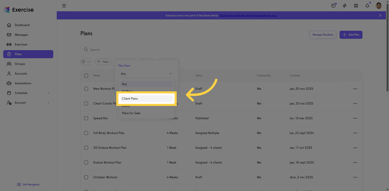389x191 pixels.
Task: Check the Speed Run row checkbox
Action: click(x=86, y=118)
